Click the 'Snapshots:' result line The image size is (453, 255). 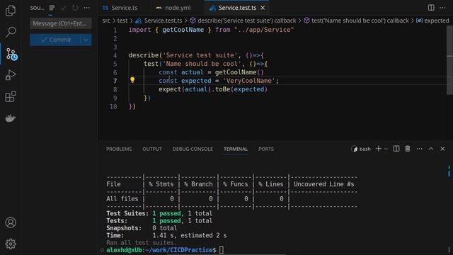[x=142, y=228]
